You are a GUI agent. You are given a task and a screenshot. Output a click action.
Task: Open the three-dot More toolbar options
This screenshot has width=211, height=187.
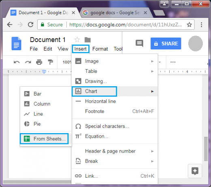coord(173,62)
